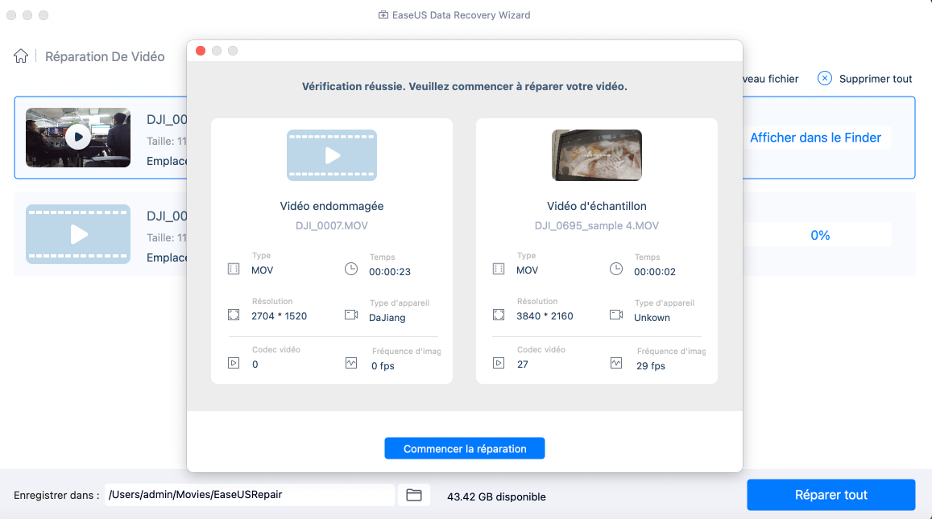Click the Enregistrer dans label
Image resolution: width=932 pixels, height=519 pixels.
pyautogui.click(x=56, y=495)
